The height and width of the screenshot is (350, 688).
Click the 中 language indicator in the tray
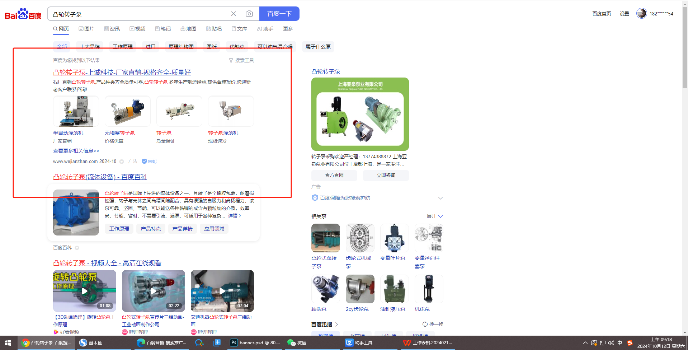(x=620, y=343)
